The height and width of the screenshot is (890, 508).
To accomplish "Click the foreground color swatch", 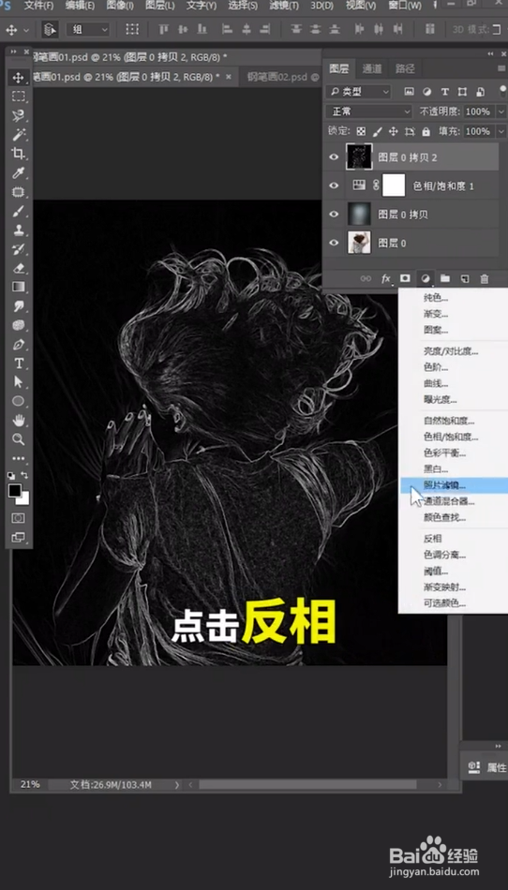I will (14, 491).
